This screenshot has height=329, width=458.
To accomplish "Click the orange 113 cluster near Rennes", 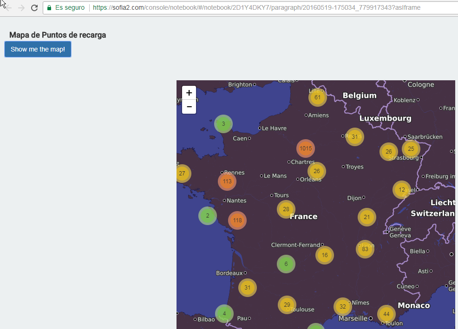I will coord(227,181).
